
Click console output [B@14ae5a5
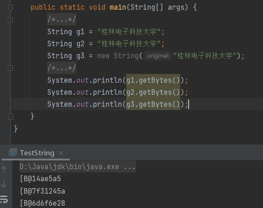click(40, 178)
